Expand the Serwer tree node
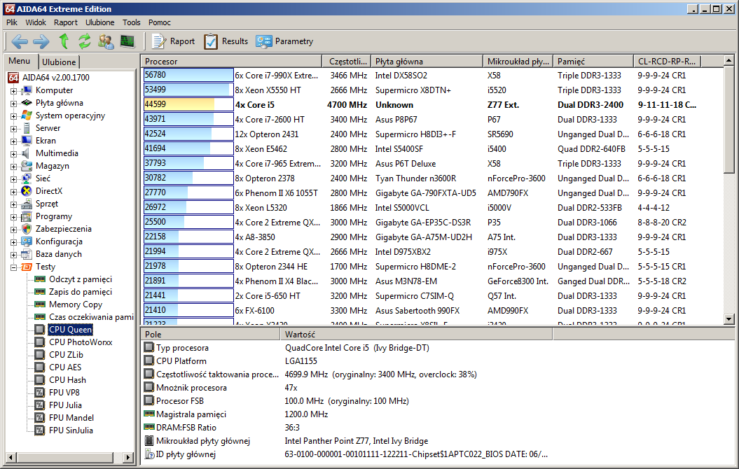The height and width of the screenshot is (469, 739). (x=14, y=129)
